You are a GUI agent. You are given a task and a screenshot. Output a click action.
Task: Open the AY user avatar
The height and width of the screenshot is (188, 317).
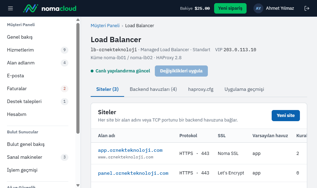[x=258, y=8]
